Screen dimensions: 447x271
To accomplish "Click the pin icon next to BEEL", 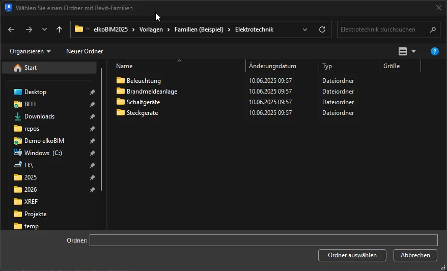I will point(92,104).
